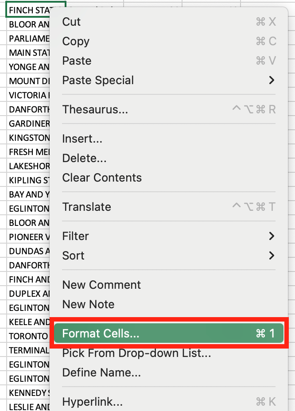
Task: Select Cut from the context menu
Action: [x=72, y=21]
